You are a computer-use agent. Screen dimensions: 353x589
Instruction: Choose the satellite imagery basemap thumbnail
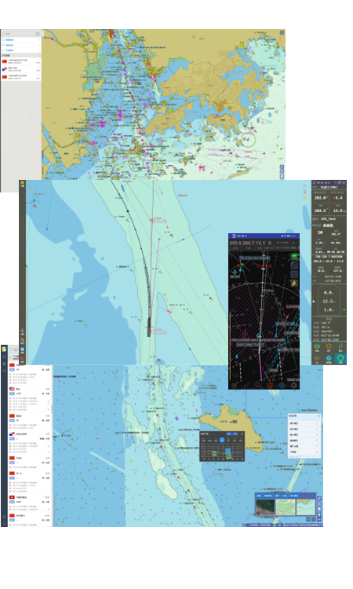pos(264,507)
